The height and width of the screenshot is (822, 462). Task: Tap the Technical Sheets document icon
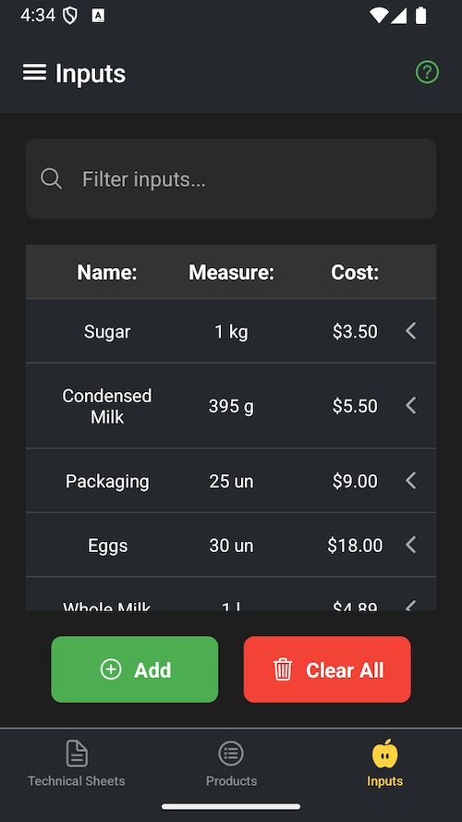pyautogui.click(x=77, y=754)
